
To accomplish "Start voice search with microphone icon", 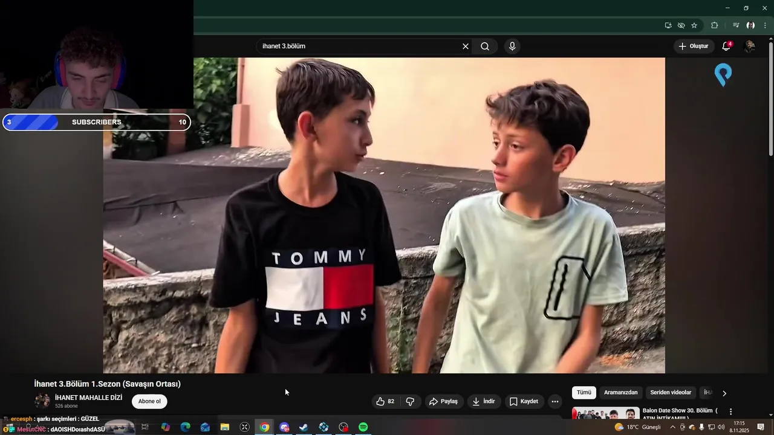I will click(512, 47).
